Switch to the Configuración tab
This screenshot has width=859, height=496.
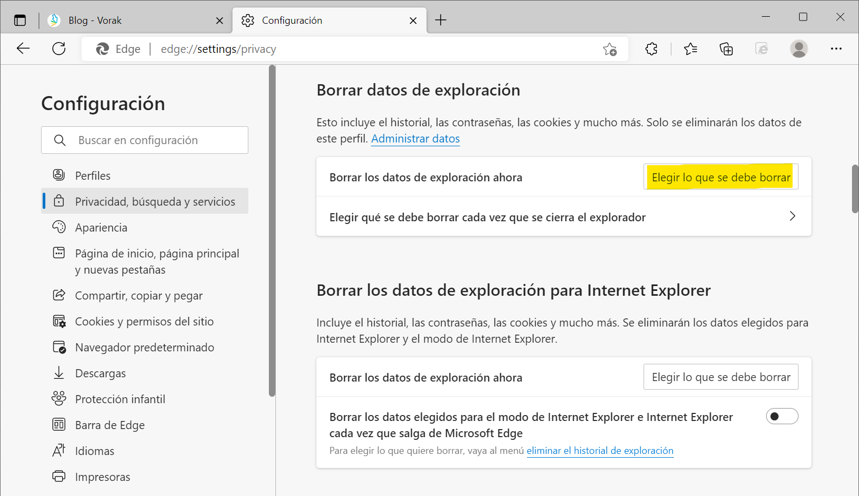[x=329, y=21]
